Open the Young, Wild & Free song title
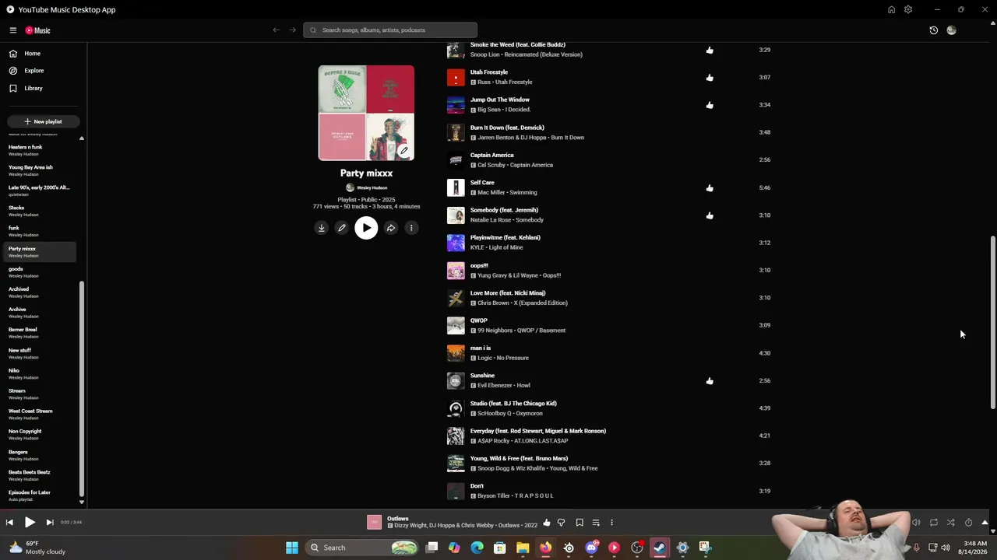 coord(519,458)
